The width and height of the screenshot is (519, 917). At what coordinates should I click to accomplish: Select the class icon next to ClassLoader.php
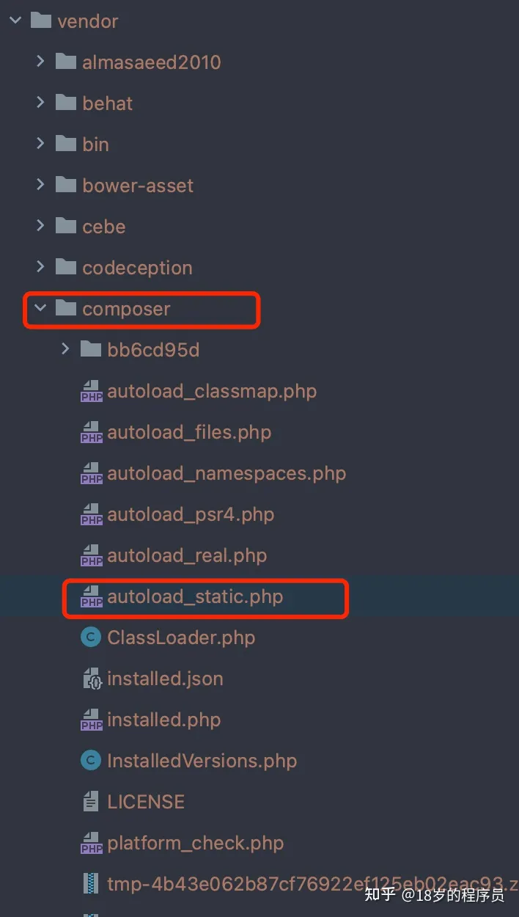coord(90,637)
